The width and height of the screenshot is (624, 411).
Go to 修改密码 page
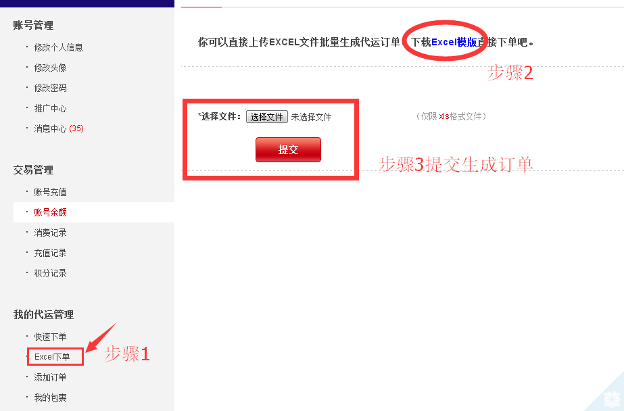[x=50, y=88]
